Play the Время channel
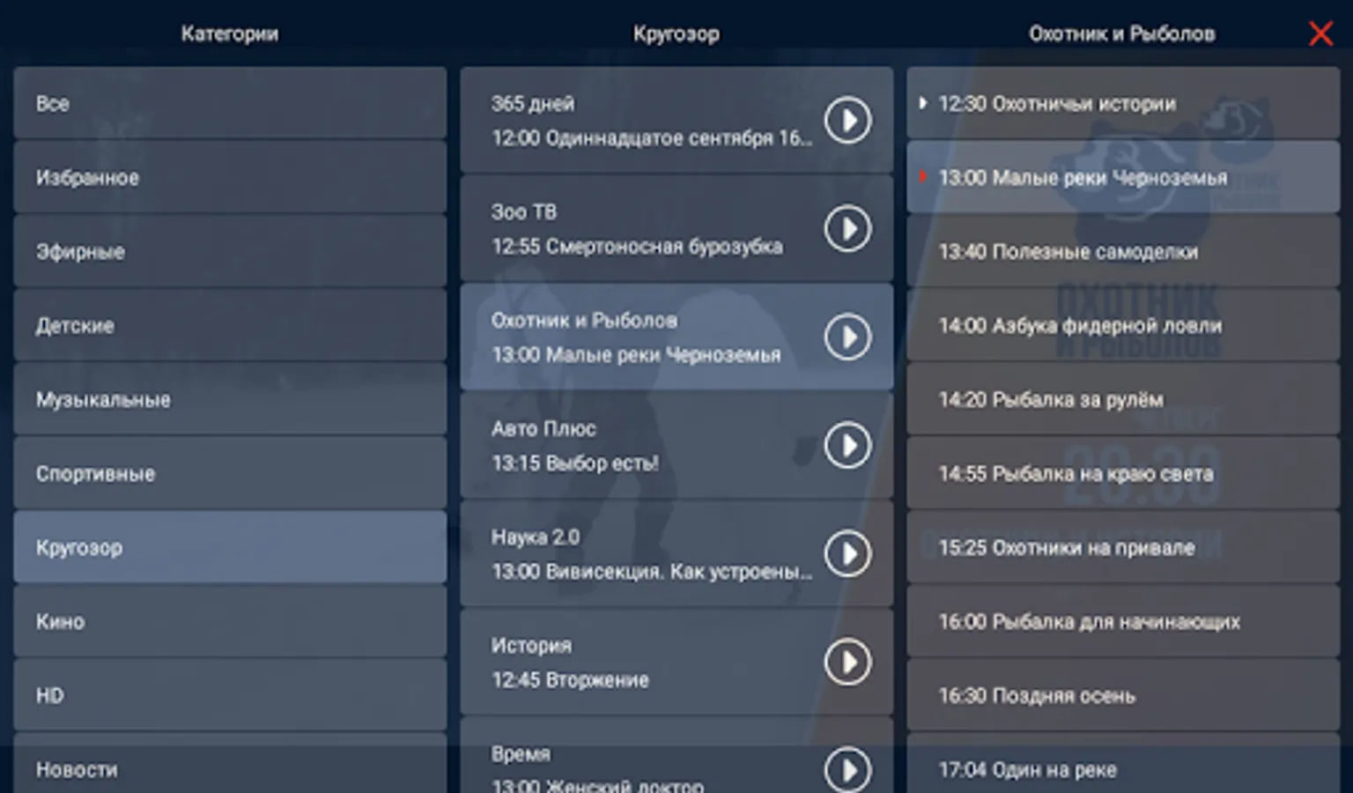This screenshot has height=793, width=1353. tap(847, 769)
